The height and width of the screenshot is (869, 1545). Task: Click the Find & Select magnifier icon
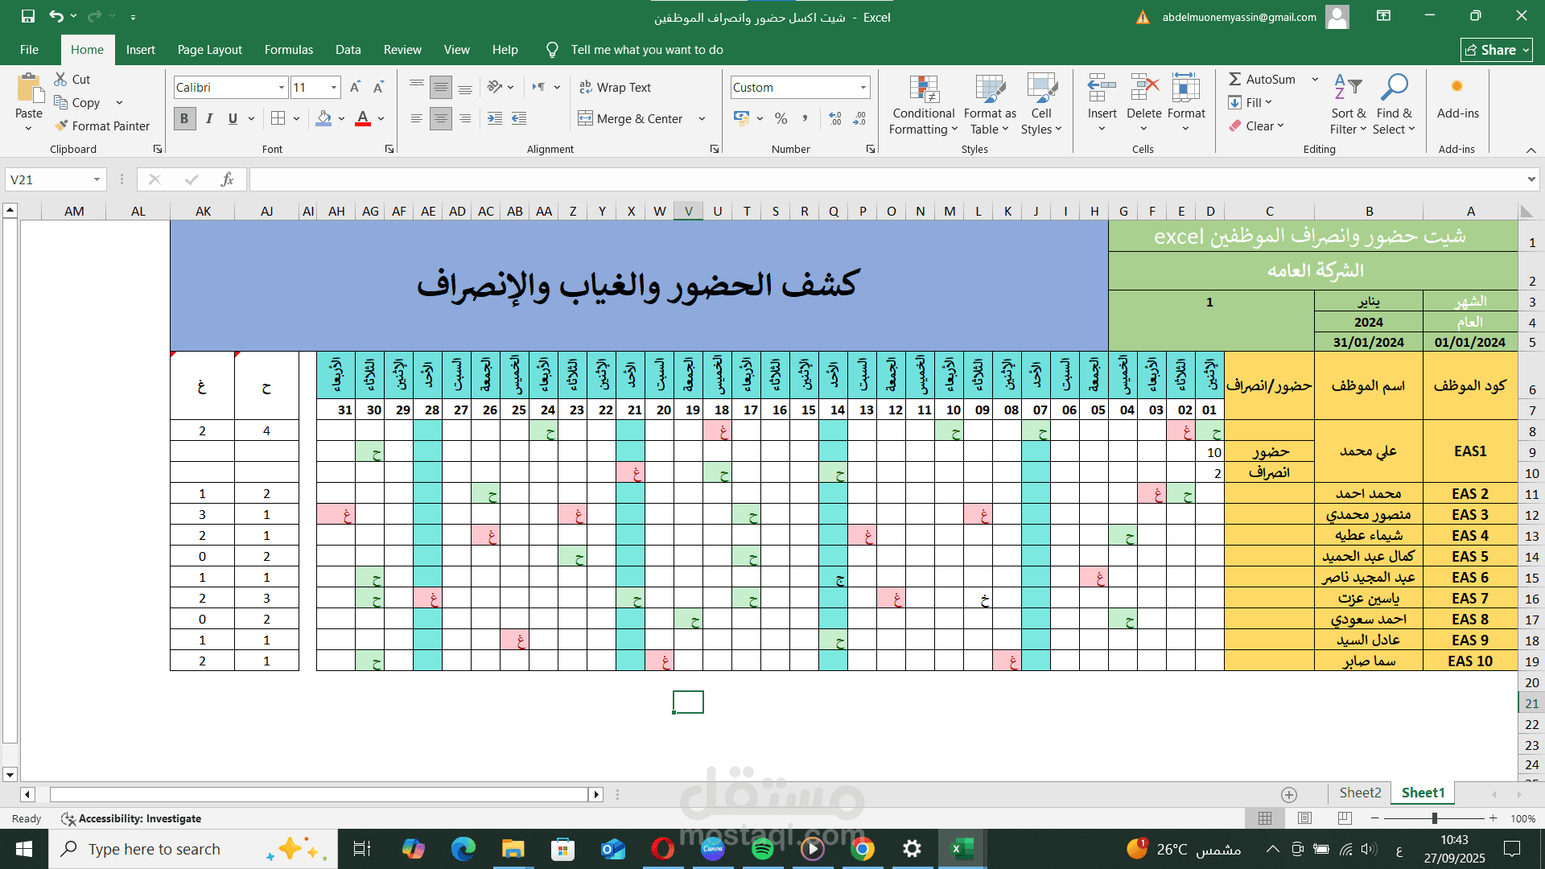[1394, 87]
